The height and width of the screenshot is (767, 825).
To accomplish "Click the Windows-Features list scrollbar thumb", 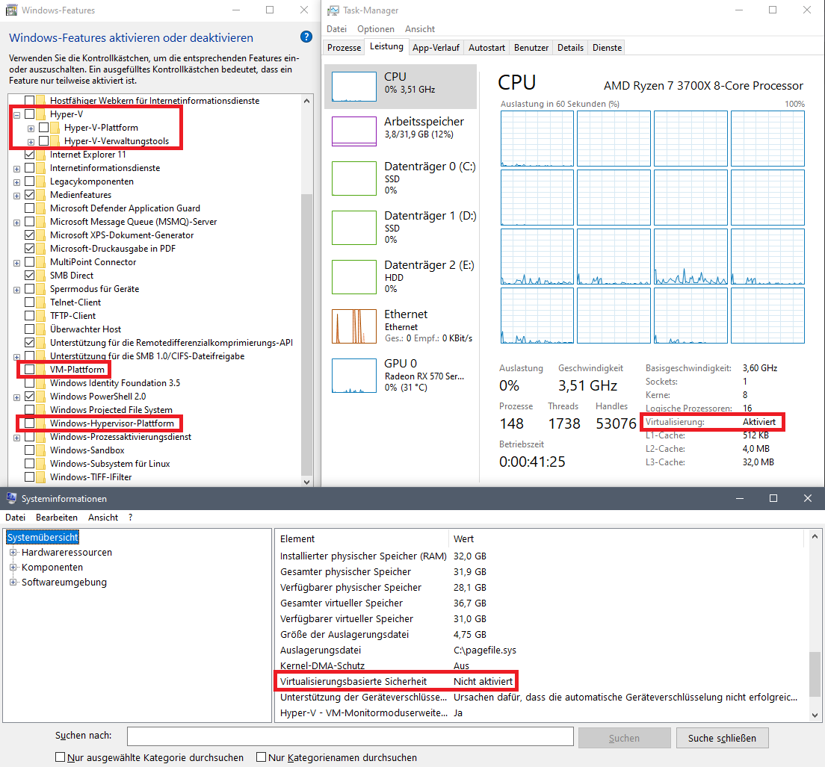I will [306, 335].
